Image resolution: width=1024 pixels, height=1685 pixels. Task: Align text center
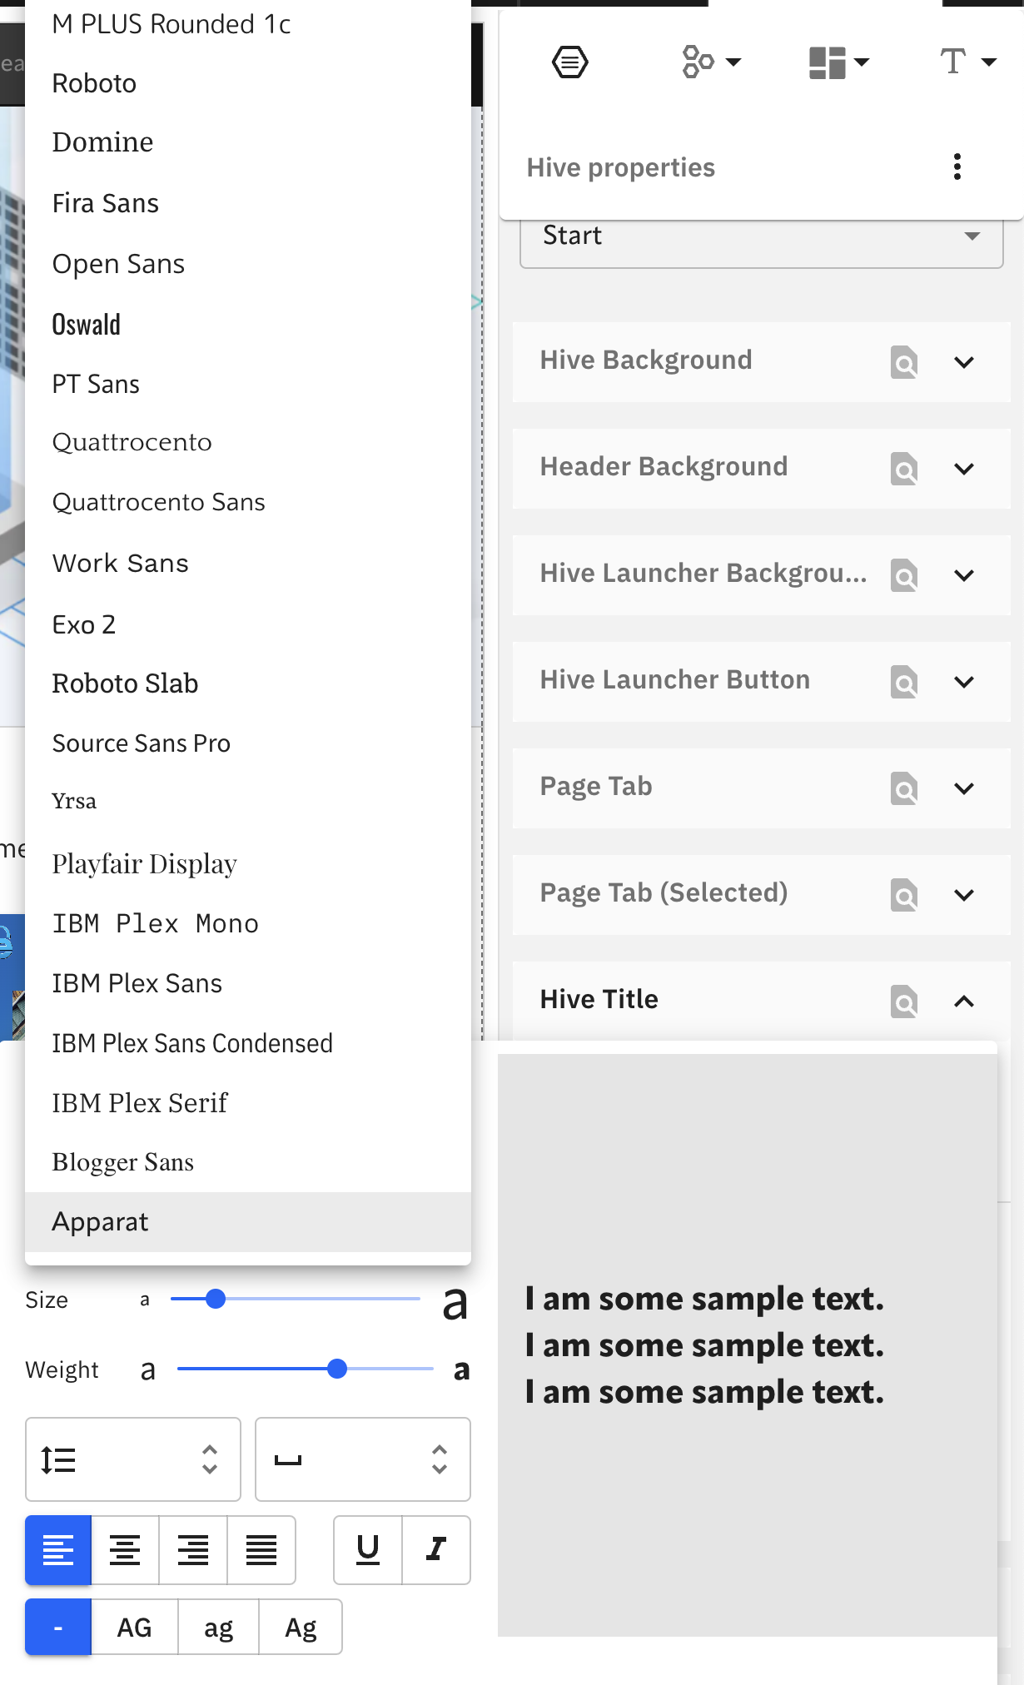125,1550
